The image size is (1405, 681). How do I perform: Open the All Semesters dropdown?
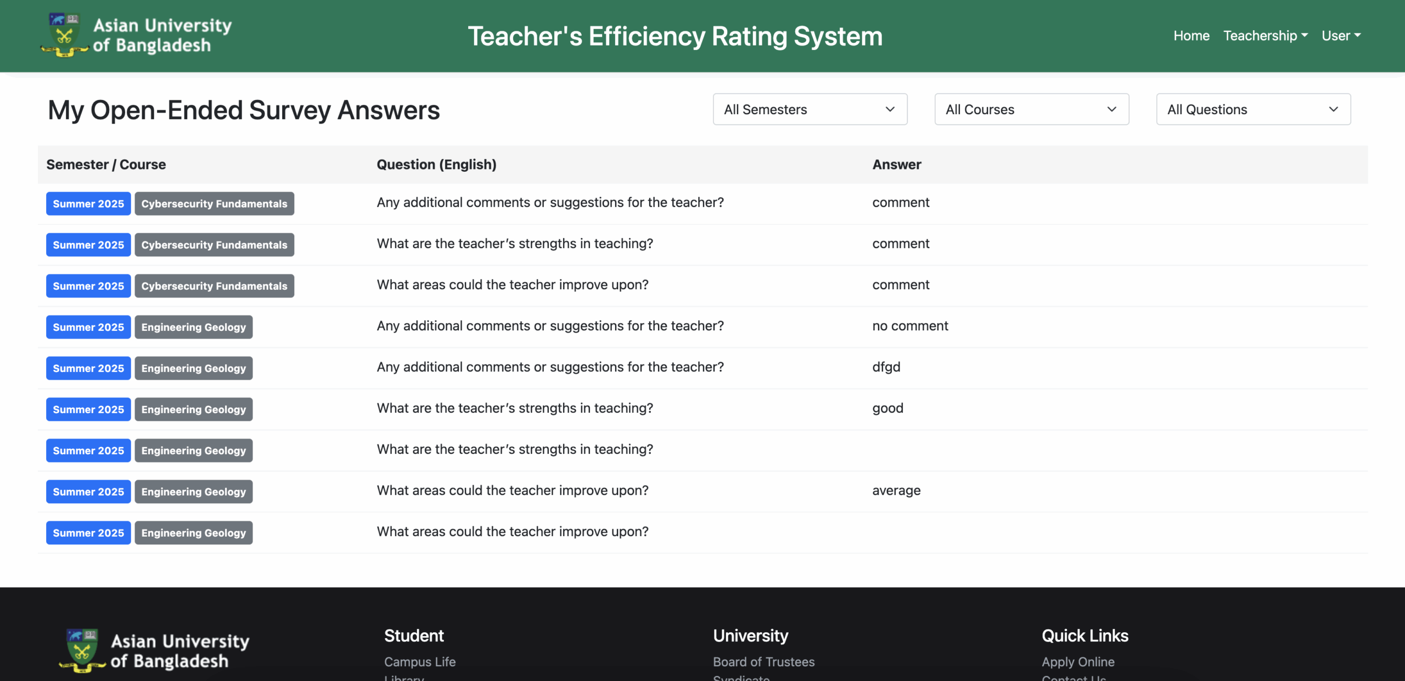810,110
